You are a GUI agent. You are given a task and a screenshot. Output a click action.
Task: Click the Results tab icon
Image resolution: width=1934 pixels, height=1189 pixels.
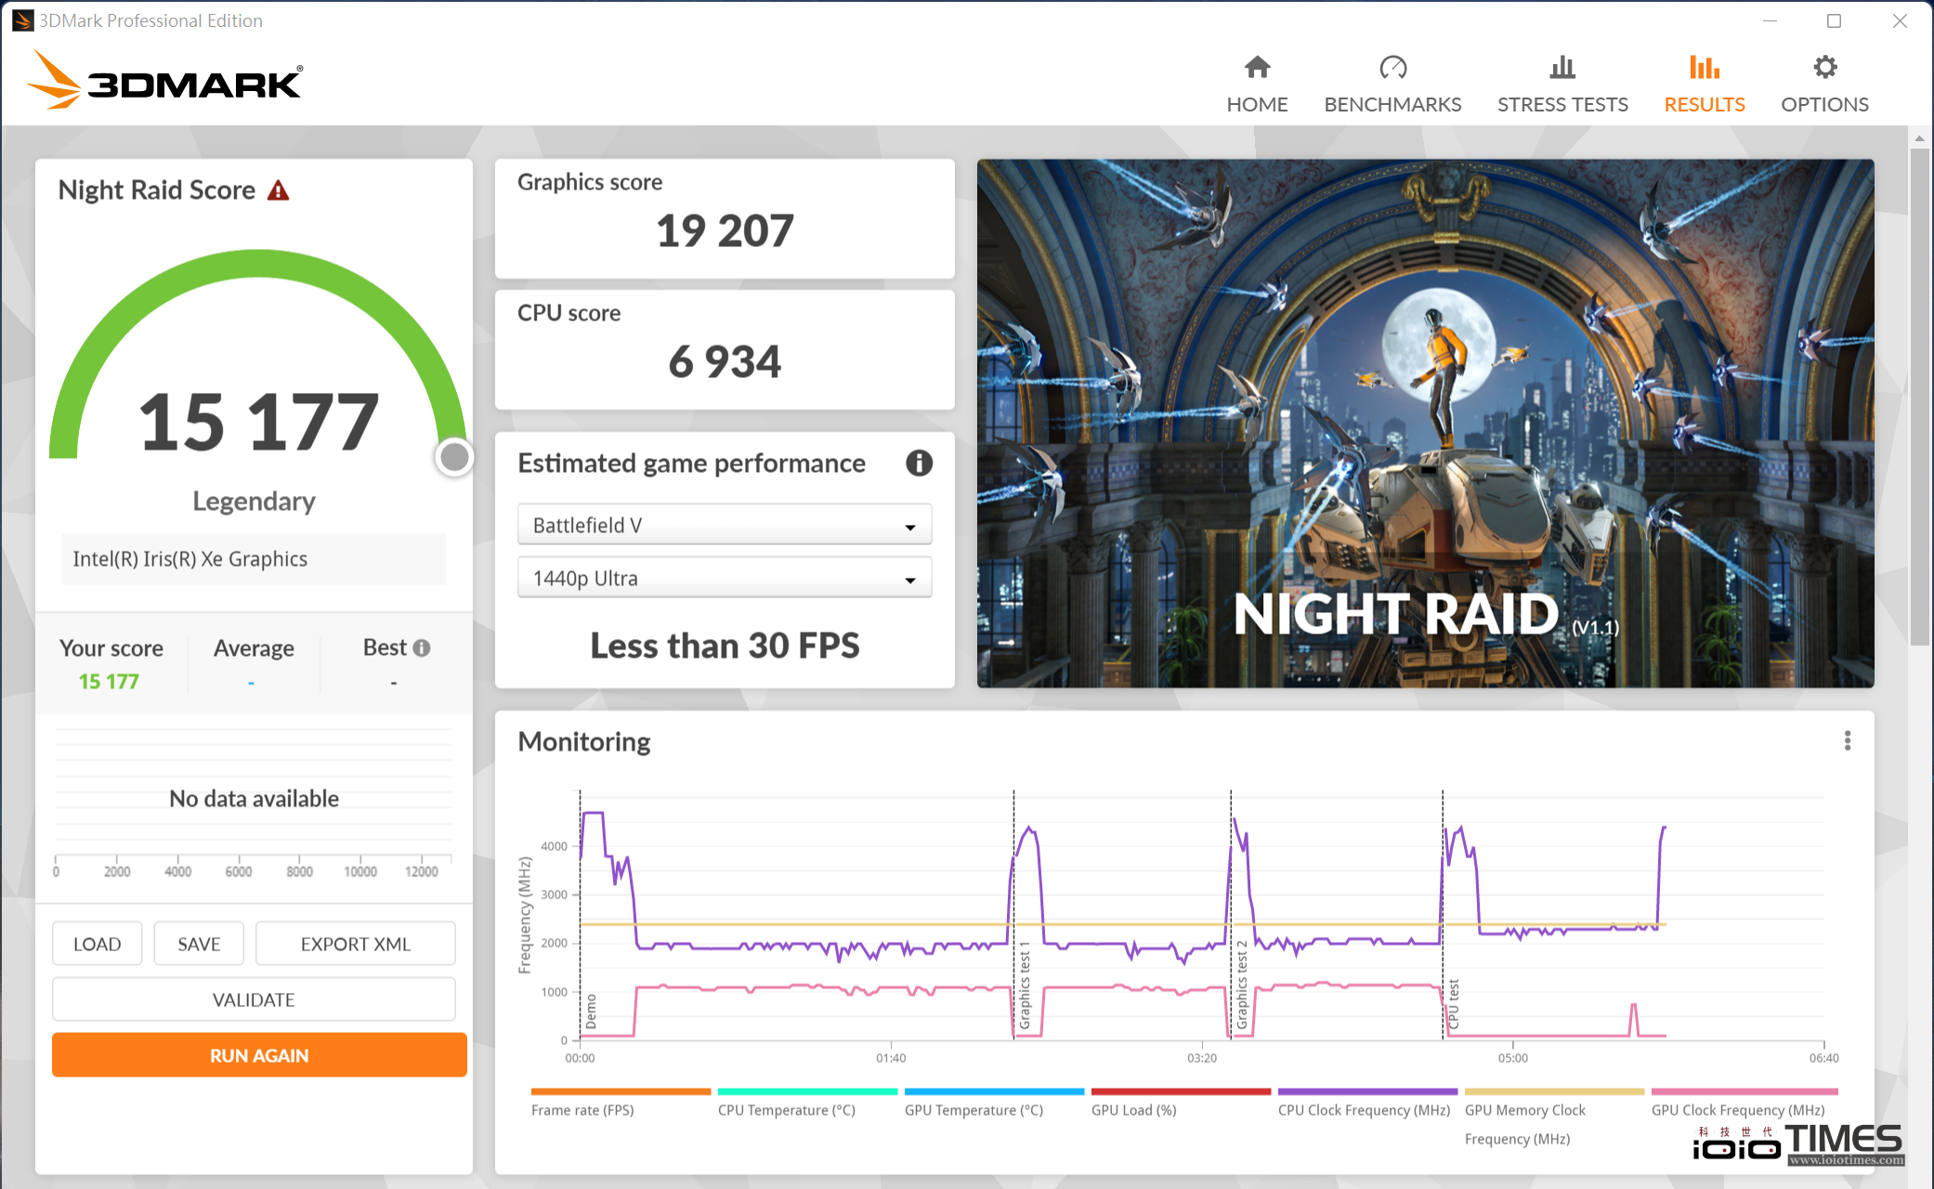click(1704, 66)
